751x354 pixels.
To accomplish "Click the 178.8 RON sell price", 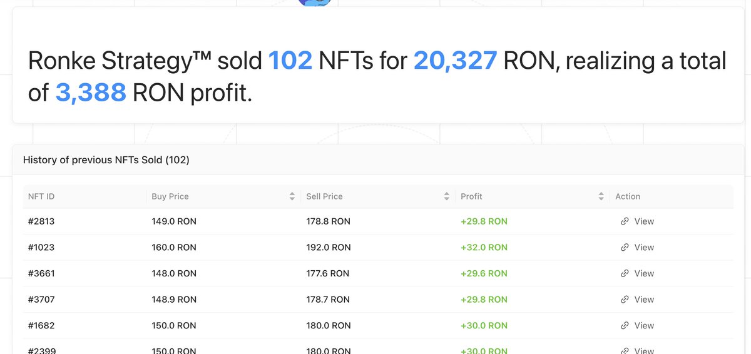I will pos(329,221).
